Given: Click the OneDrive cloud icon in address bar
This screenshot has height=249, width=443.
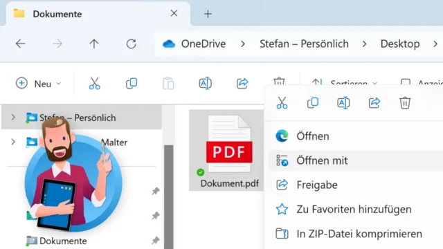Looking at the screenshot, I should coord(169,44).
